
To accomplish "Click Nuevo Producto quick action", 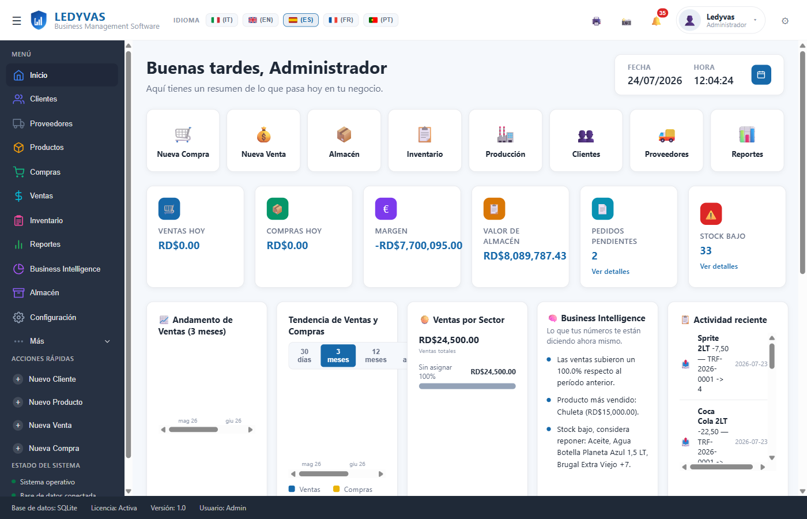I will (62, 402).
